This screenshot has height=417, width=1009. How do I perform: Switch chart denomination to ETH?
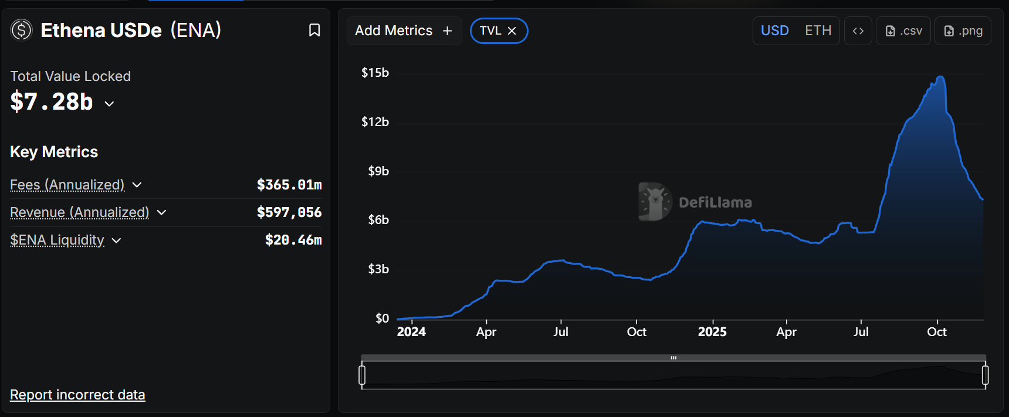point(818,31)
